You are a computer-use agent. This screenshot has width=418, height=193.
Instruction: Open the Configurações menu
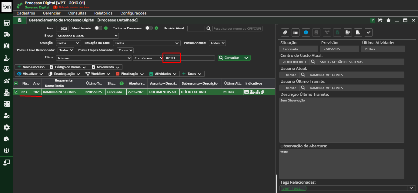[133, 13]
